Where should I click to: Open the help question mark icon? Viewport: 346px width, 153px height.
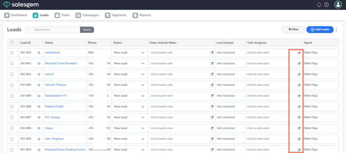pyautogui.click(x=326, y=5)
